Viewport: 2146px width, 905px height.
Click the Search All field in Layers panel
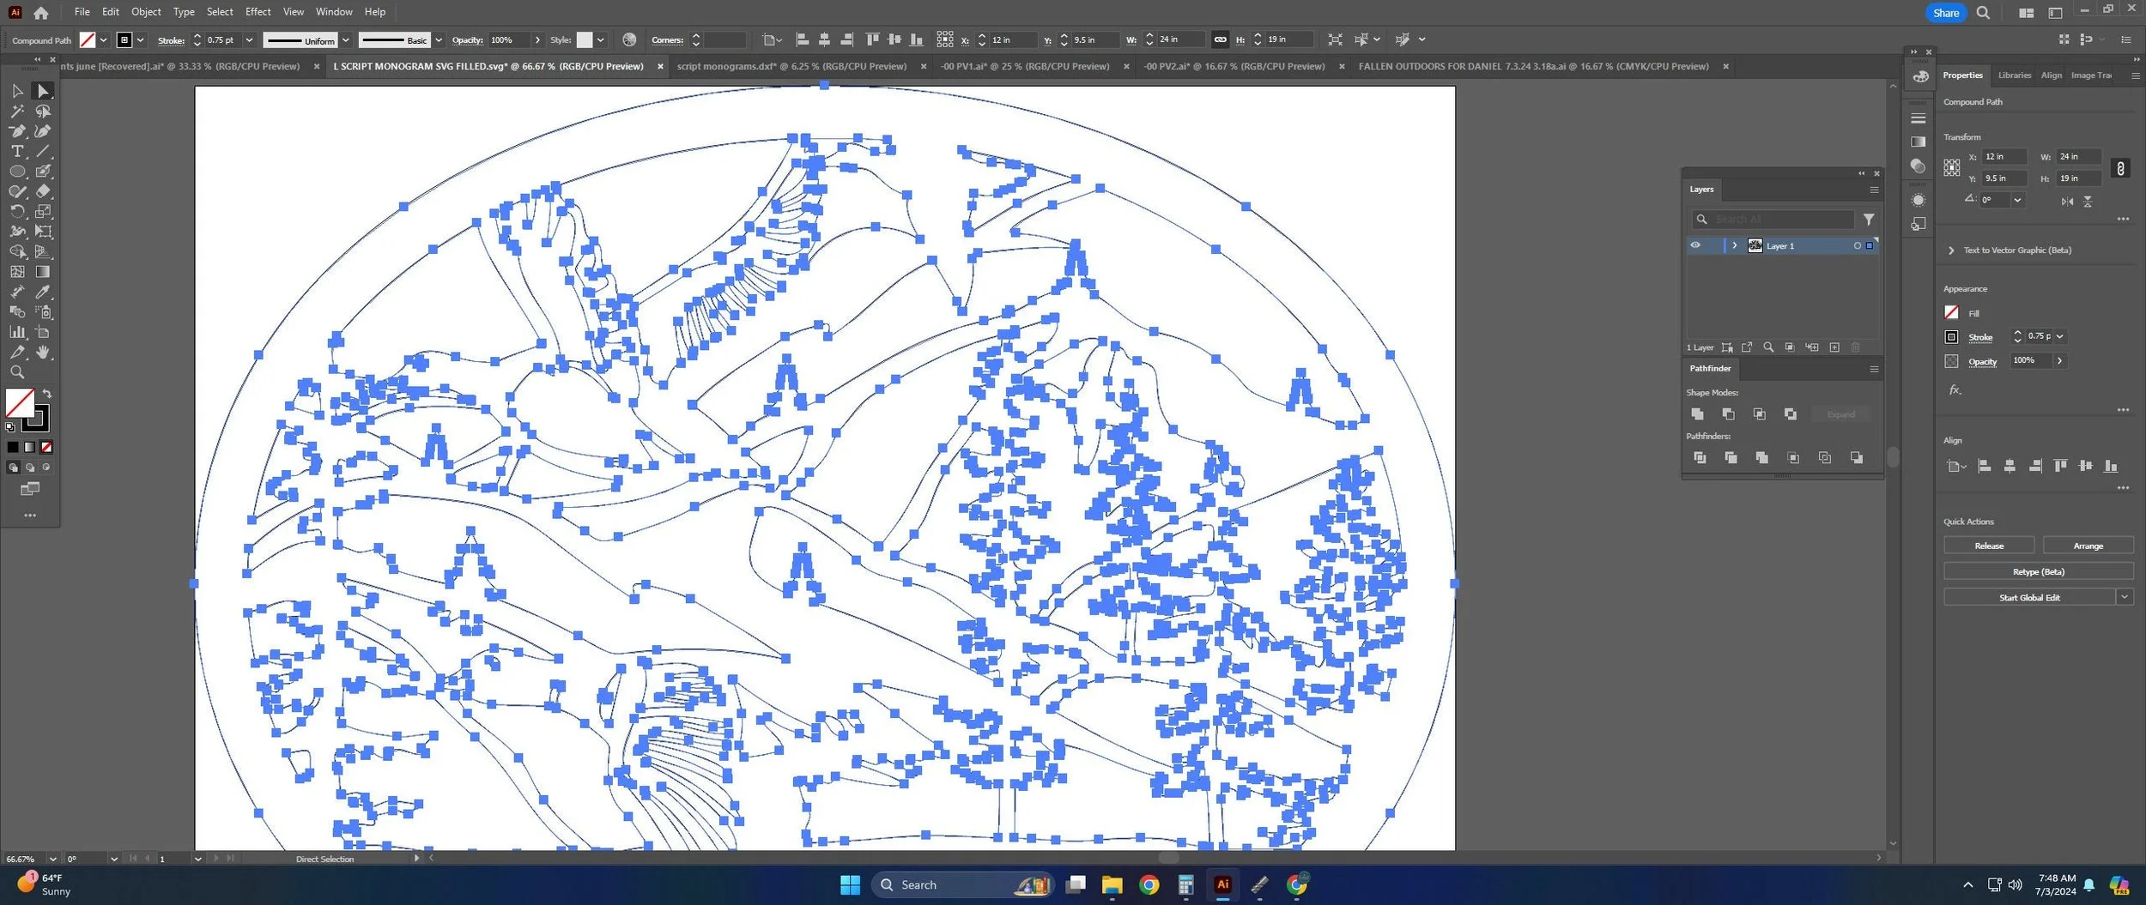1773,220
